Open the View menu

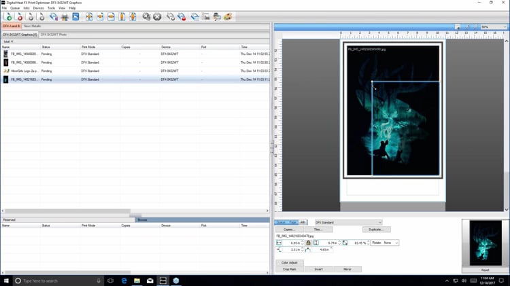tap(62, 7)
